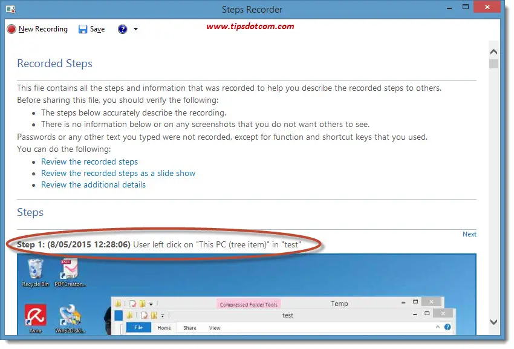This screenshot has width=514, height=349.
Task: Open quick access dropdown in Temp window
Action: (151, 304)
